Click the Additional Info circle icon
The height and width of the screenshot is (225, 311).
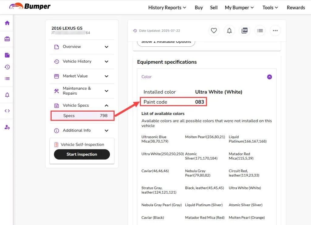56,130
